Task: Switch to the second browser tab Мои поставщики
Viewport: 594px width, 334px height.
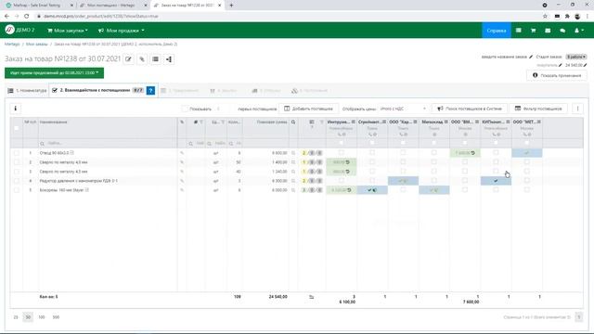Action: 113,6
